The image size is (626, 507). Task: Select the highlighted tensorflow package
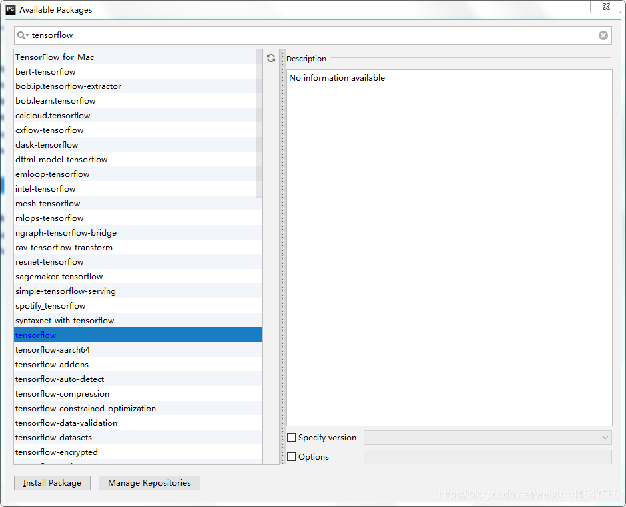point(138,335)
